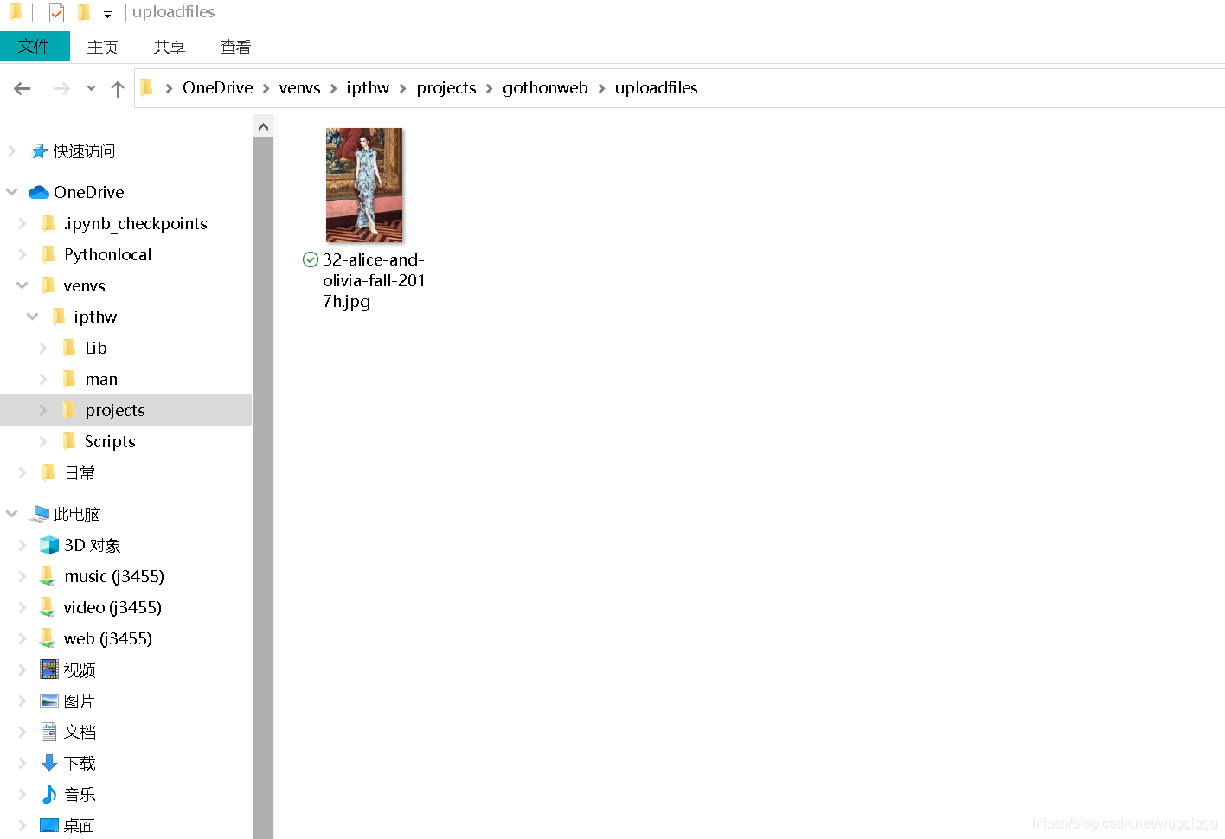Image resolution: width=1225 pixels, height=839 pixels.
Task: Navigate to ipthw in the address breadcrumb
Action: 368,87
